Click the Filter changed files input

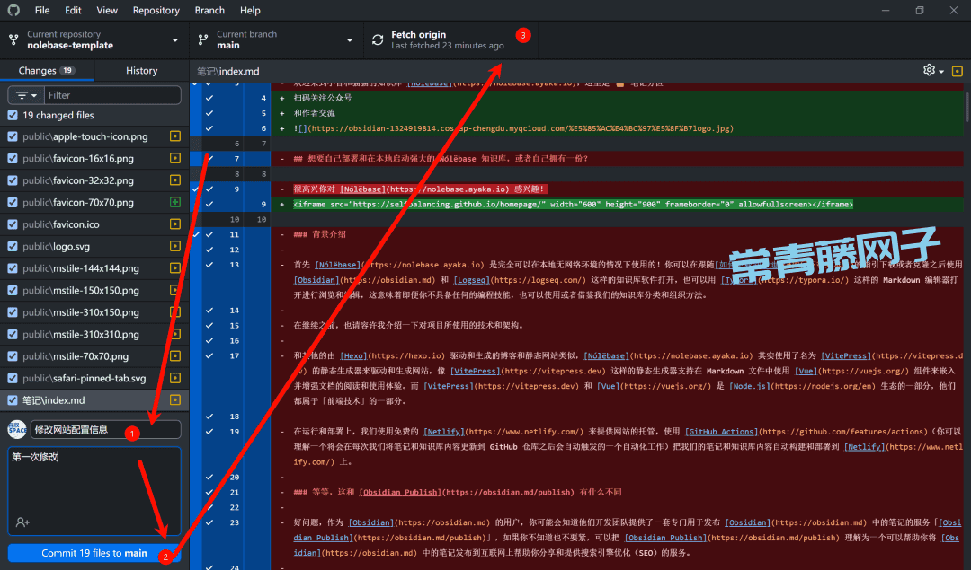tap(112, 95)
